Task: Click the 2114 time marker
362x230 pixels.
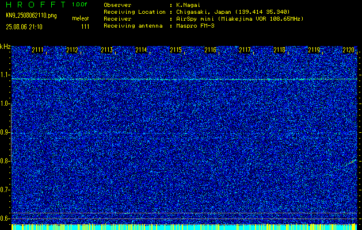Action: [x=141, y=50]
